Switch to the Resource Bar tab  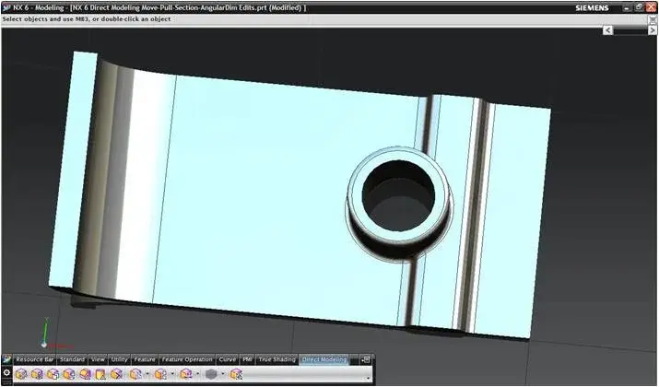coord(35,359)
